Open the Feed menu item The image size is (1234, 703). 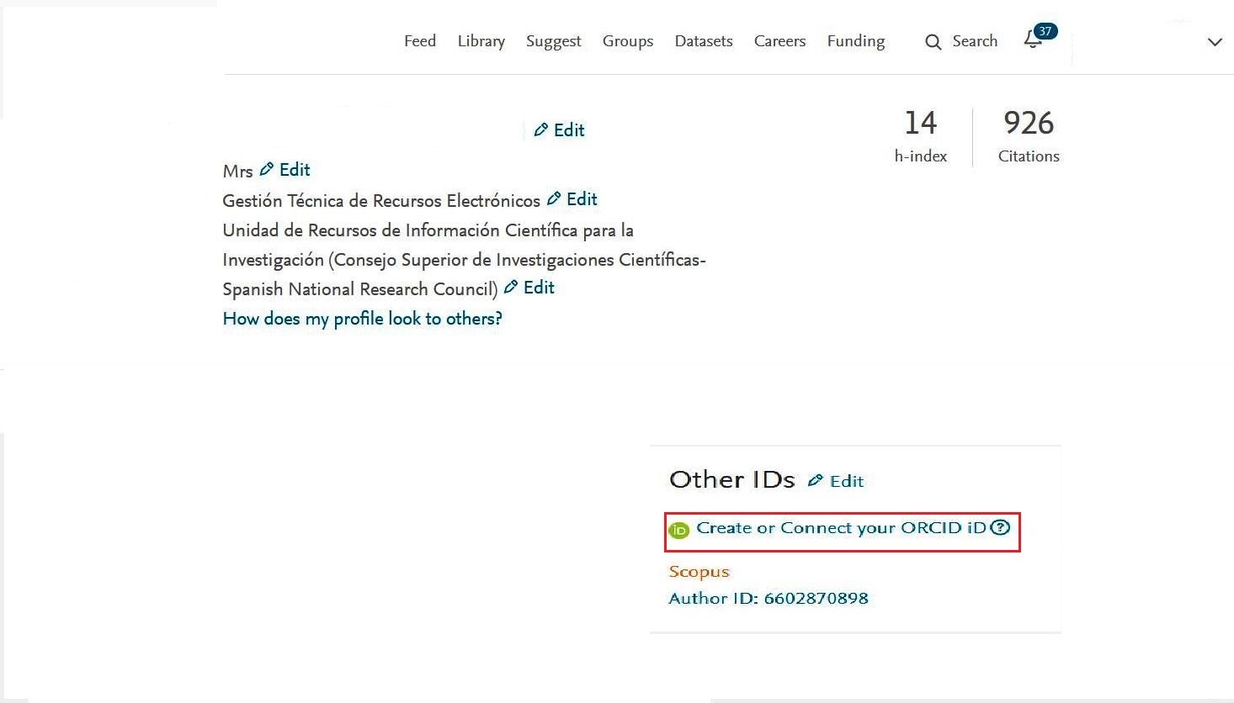click(x=419, y=41)
